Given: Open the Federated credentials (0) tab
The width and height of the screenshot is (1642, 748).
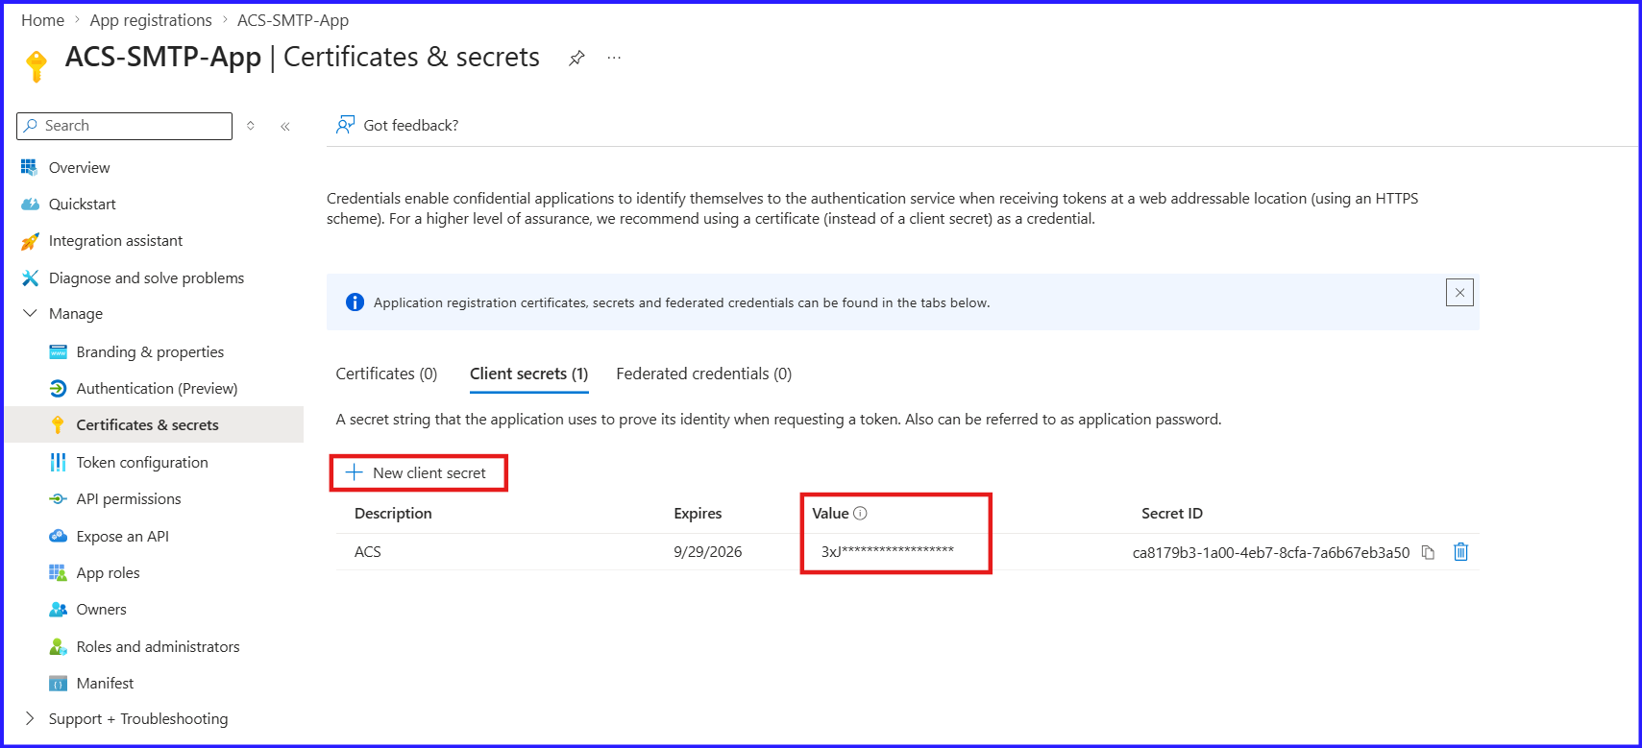Looking at the screenshot, I should tap(704, 374).
